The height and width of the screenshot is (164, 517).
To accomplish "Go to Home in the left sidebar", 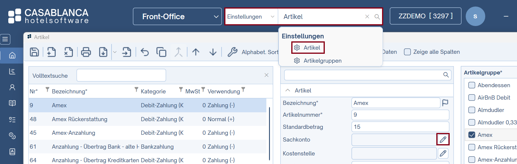I will tap(12, 55).
